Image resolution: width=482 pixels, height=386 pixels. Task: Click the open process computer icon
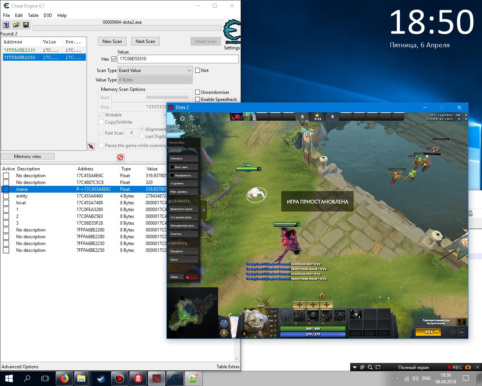coord(6,25)
